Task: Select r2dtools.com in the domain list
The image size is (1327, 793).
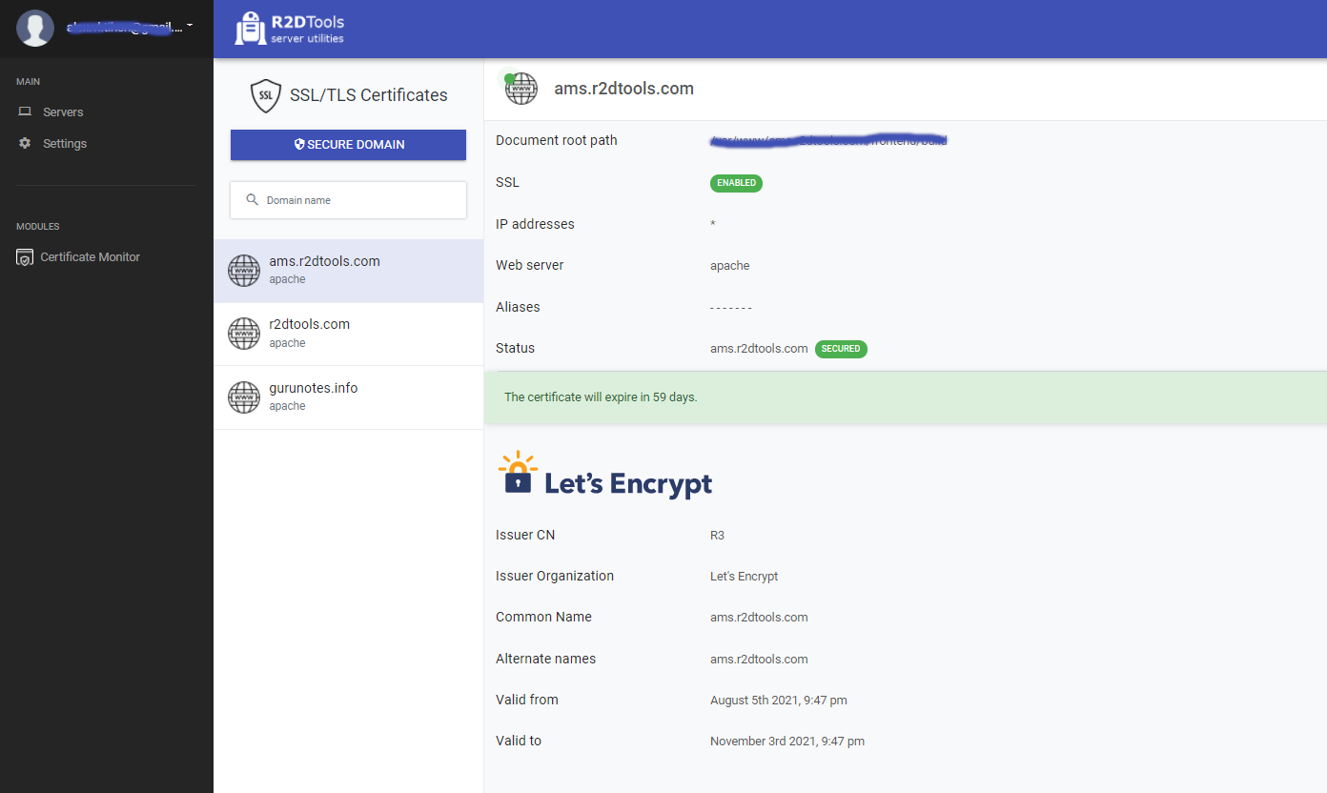Action: [x=349, y=334]
